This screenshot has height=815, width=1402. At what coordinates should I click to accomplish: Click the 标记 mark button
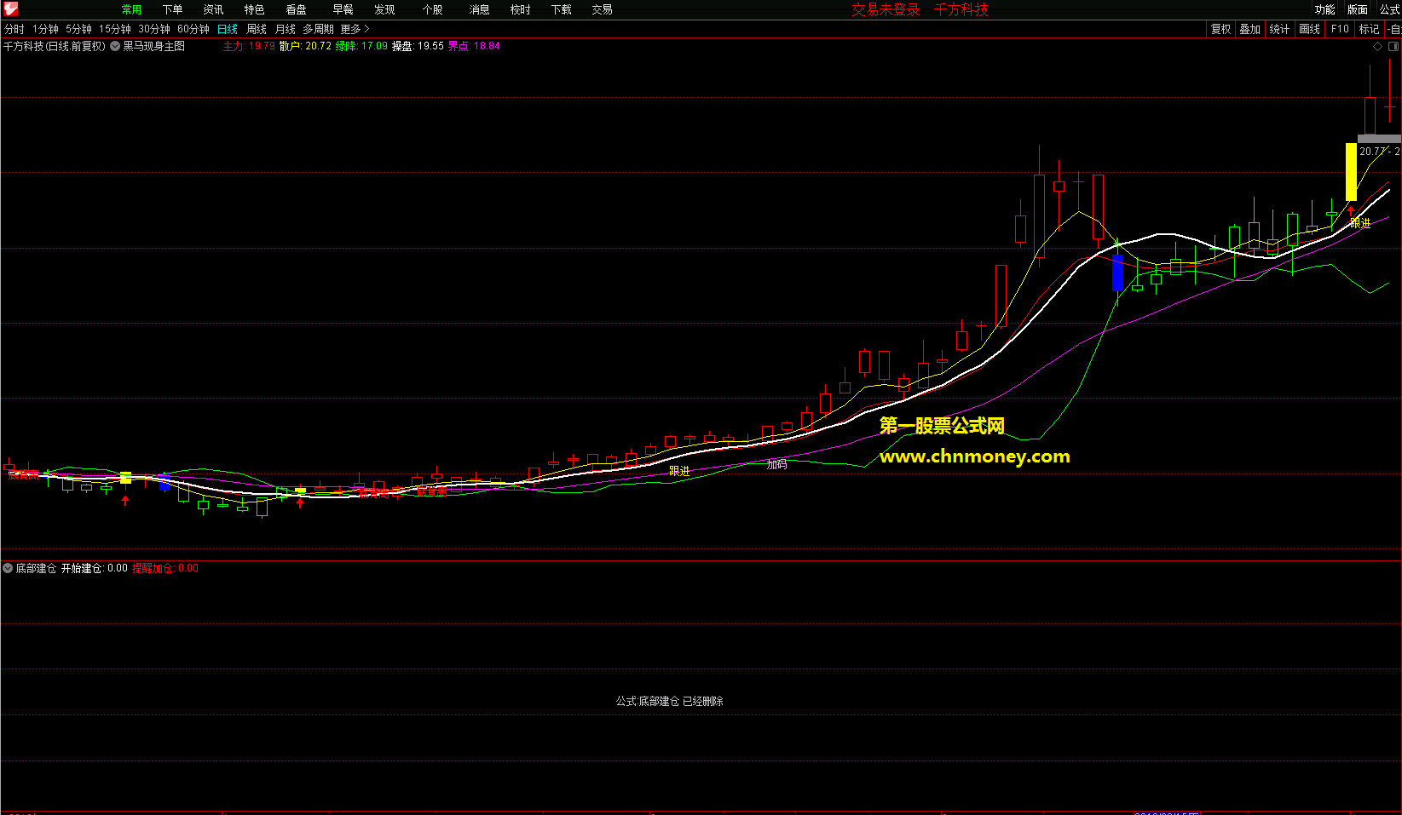[x=1369, y=29]
